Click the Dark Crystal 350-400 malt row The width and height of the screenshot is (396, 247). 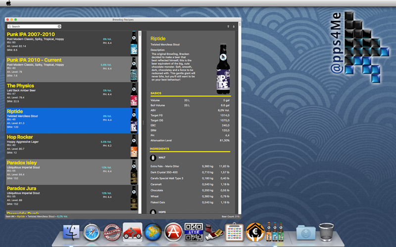point(190,172)
